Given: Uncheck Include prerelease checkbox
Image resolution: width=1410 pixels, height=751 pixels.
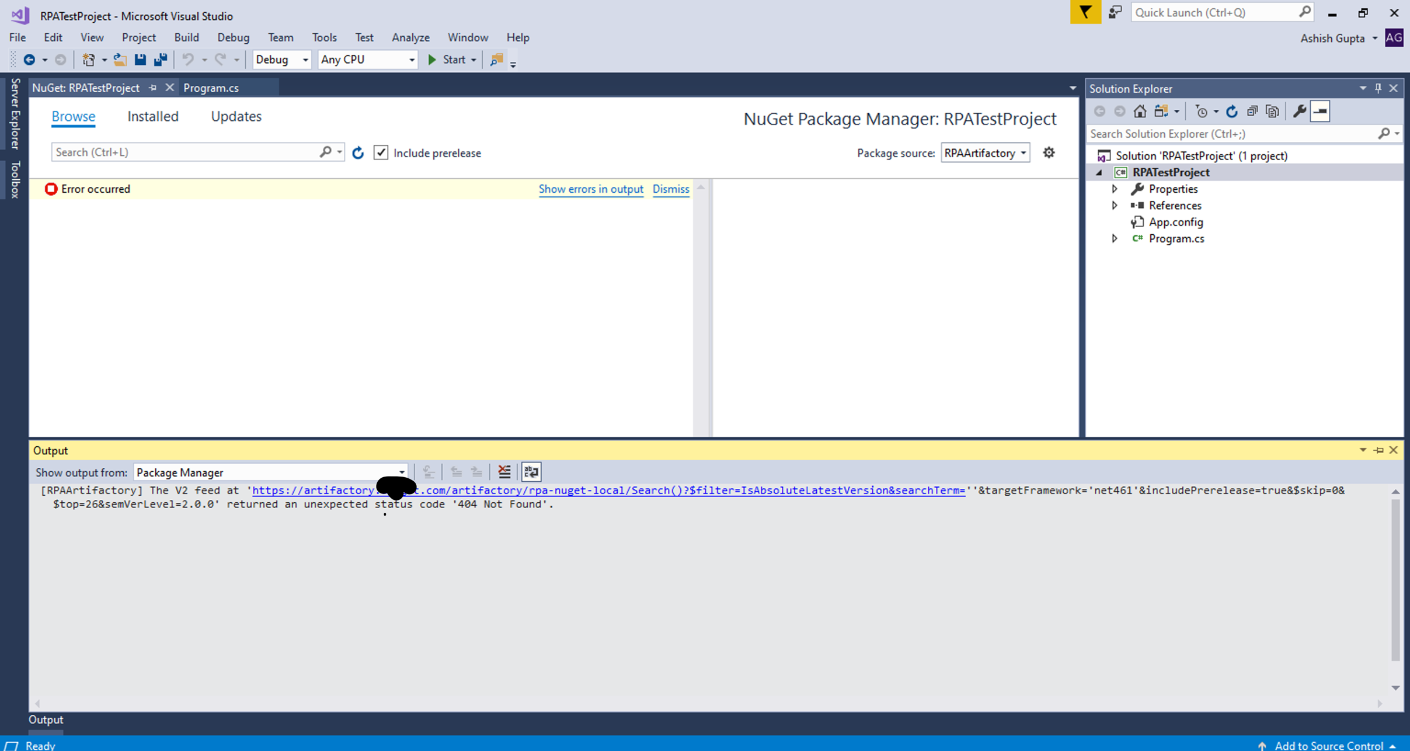Looking at the screenshot, I should 381,153.
